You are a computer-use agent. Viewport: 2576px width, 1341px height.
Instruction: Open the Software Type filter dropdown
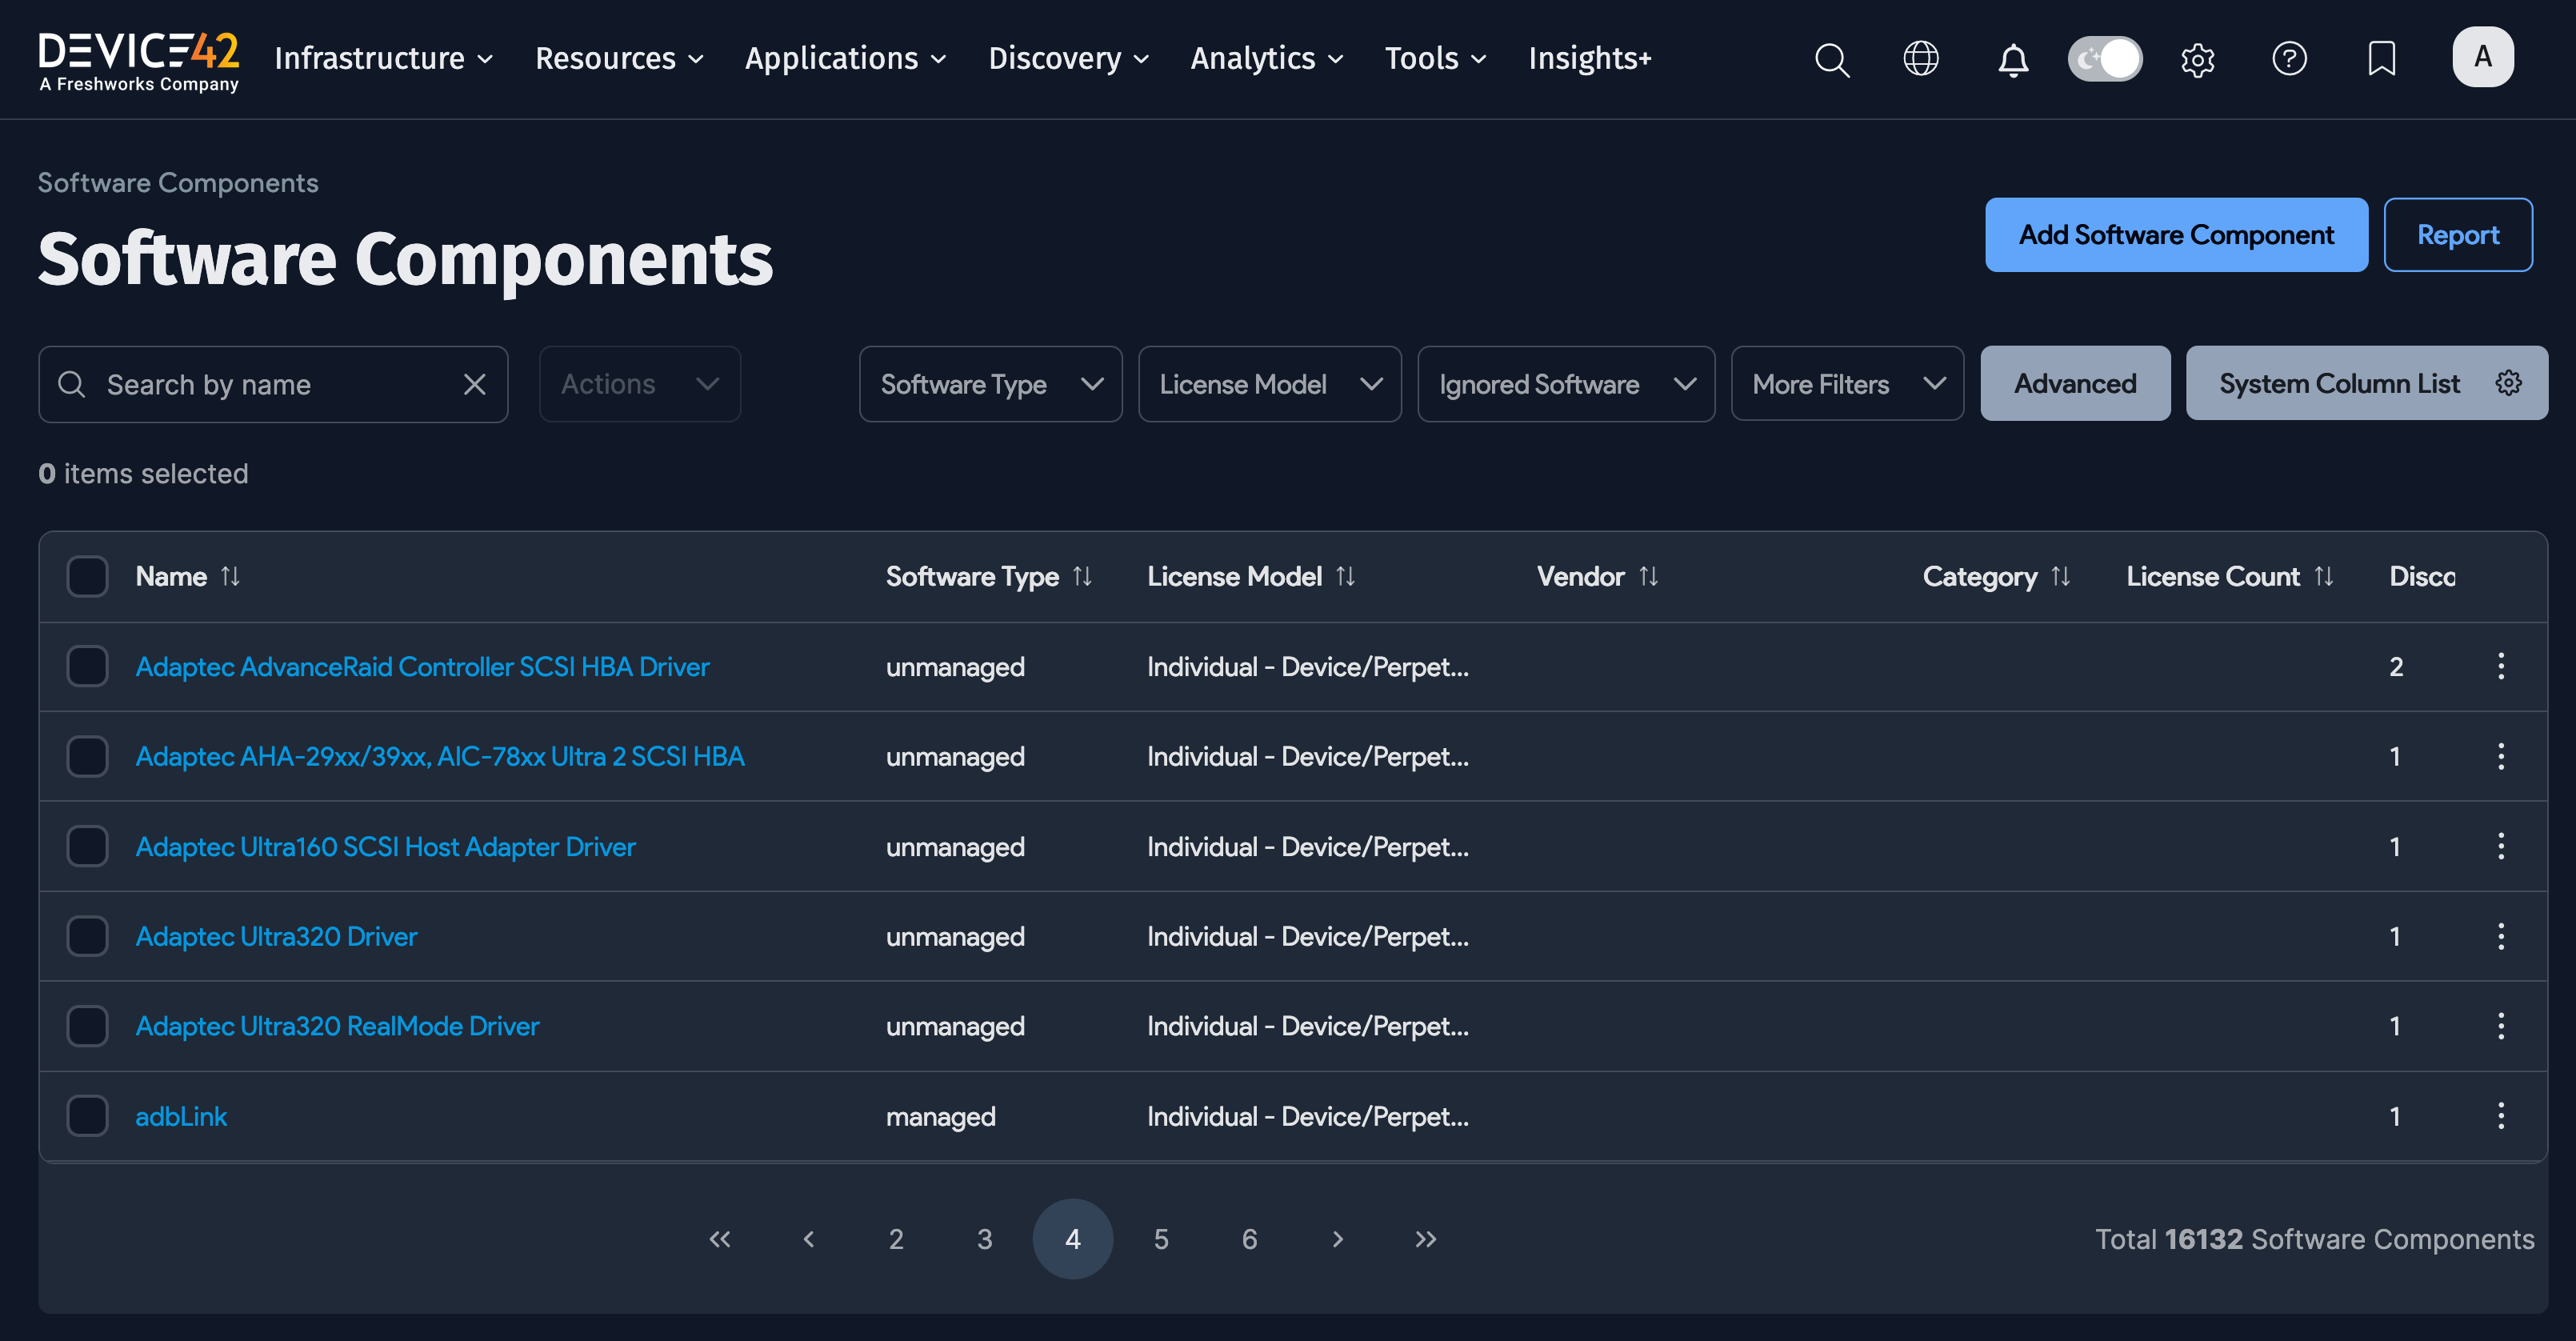pos(990,384)
